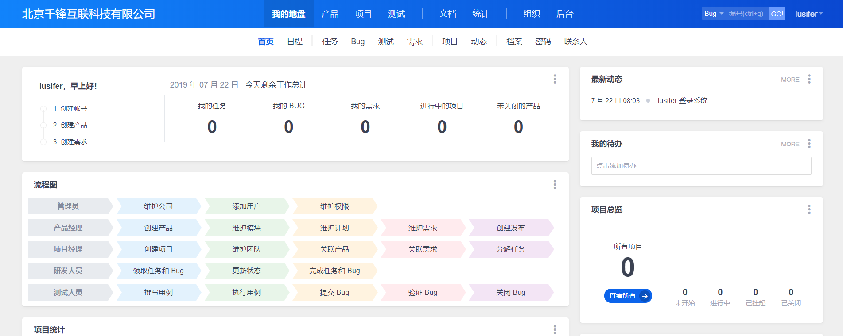
Task: Select the 创建帐号 step circle
Action: (43, 109)
